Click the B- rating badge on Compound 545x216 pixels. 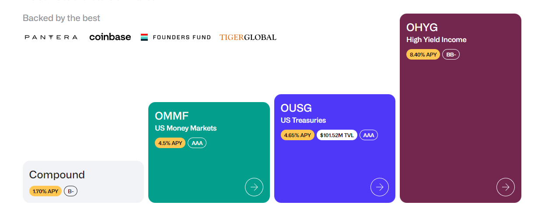(x=70, y=191)
